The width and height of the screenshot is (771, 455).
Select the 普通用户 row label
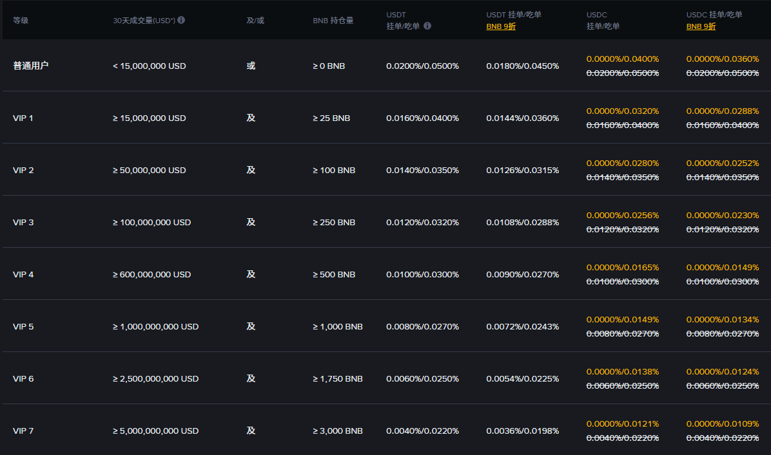(x=30, y=66)
